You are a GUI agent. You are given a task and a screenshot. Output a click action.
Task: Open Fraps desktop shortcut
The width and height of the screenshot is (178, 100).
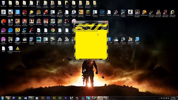point(11,40)
